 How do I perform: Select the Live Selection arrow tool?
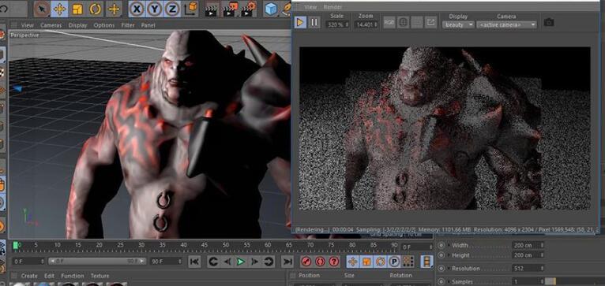42,9
